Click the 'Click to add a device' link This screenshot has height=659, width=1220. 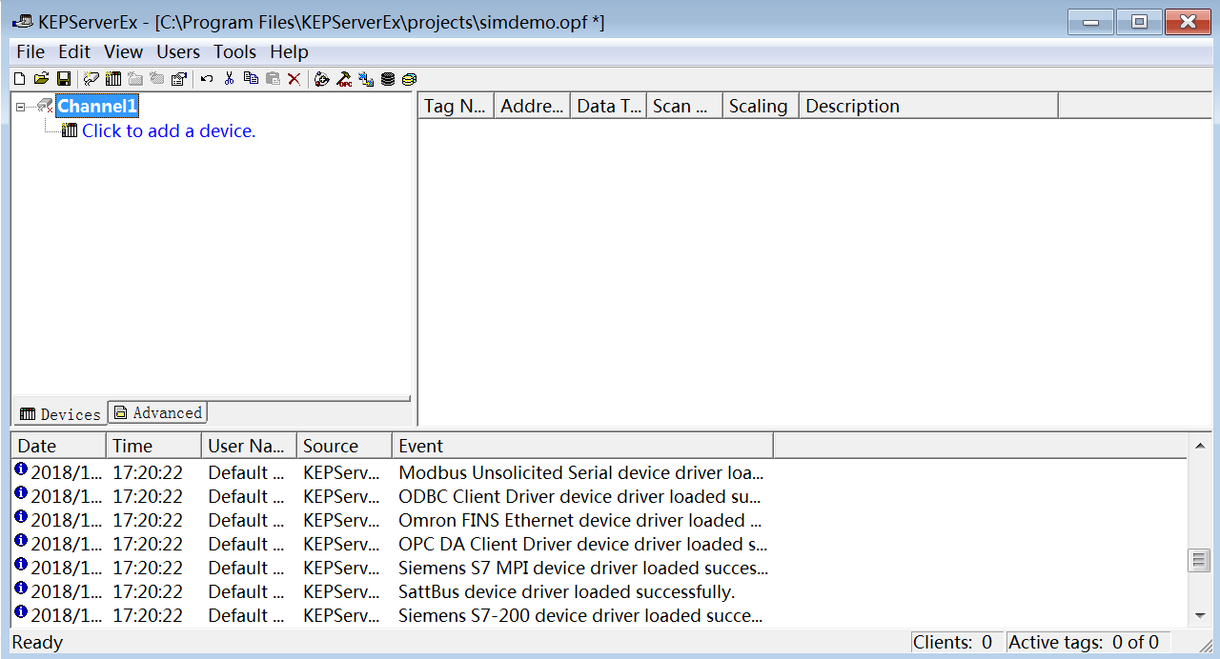(169, 130)
